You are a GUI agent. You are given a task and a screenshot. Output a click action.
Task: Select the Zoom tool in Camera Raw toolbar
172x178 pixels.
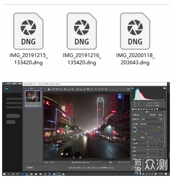[x=45, y=89]
